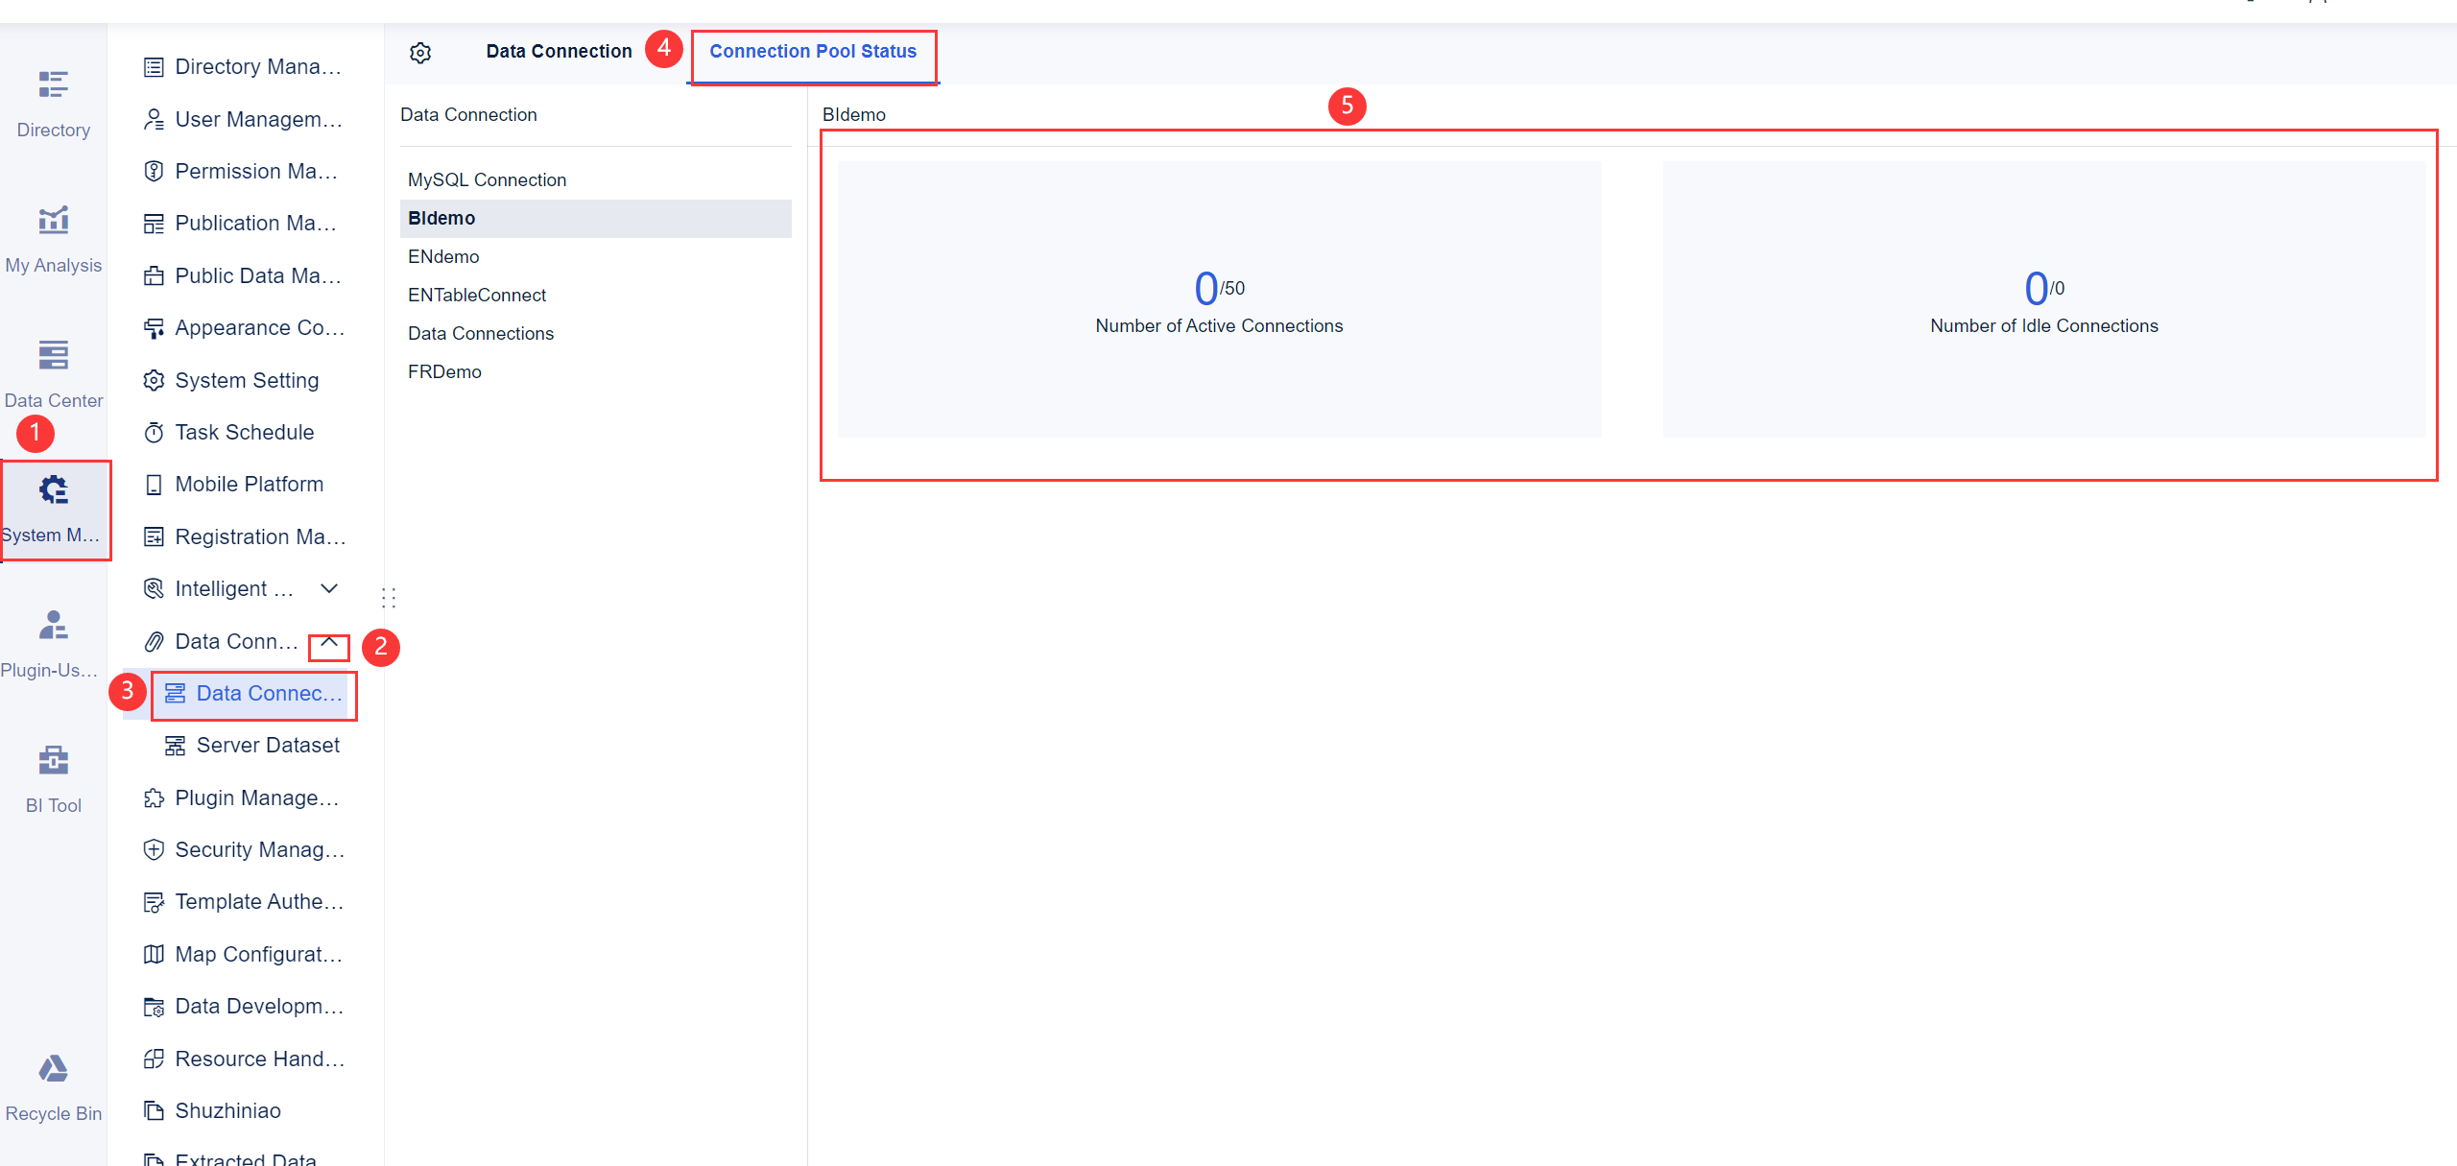Select ENTableConnect from the connection list

(476, 295)
